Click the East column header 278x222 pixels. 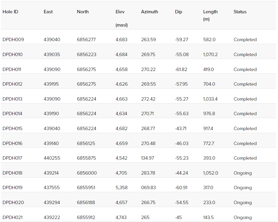click(x=48, y=12)
